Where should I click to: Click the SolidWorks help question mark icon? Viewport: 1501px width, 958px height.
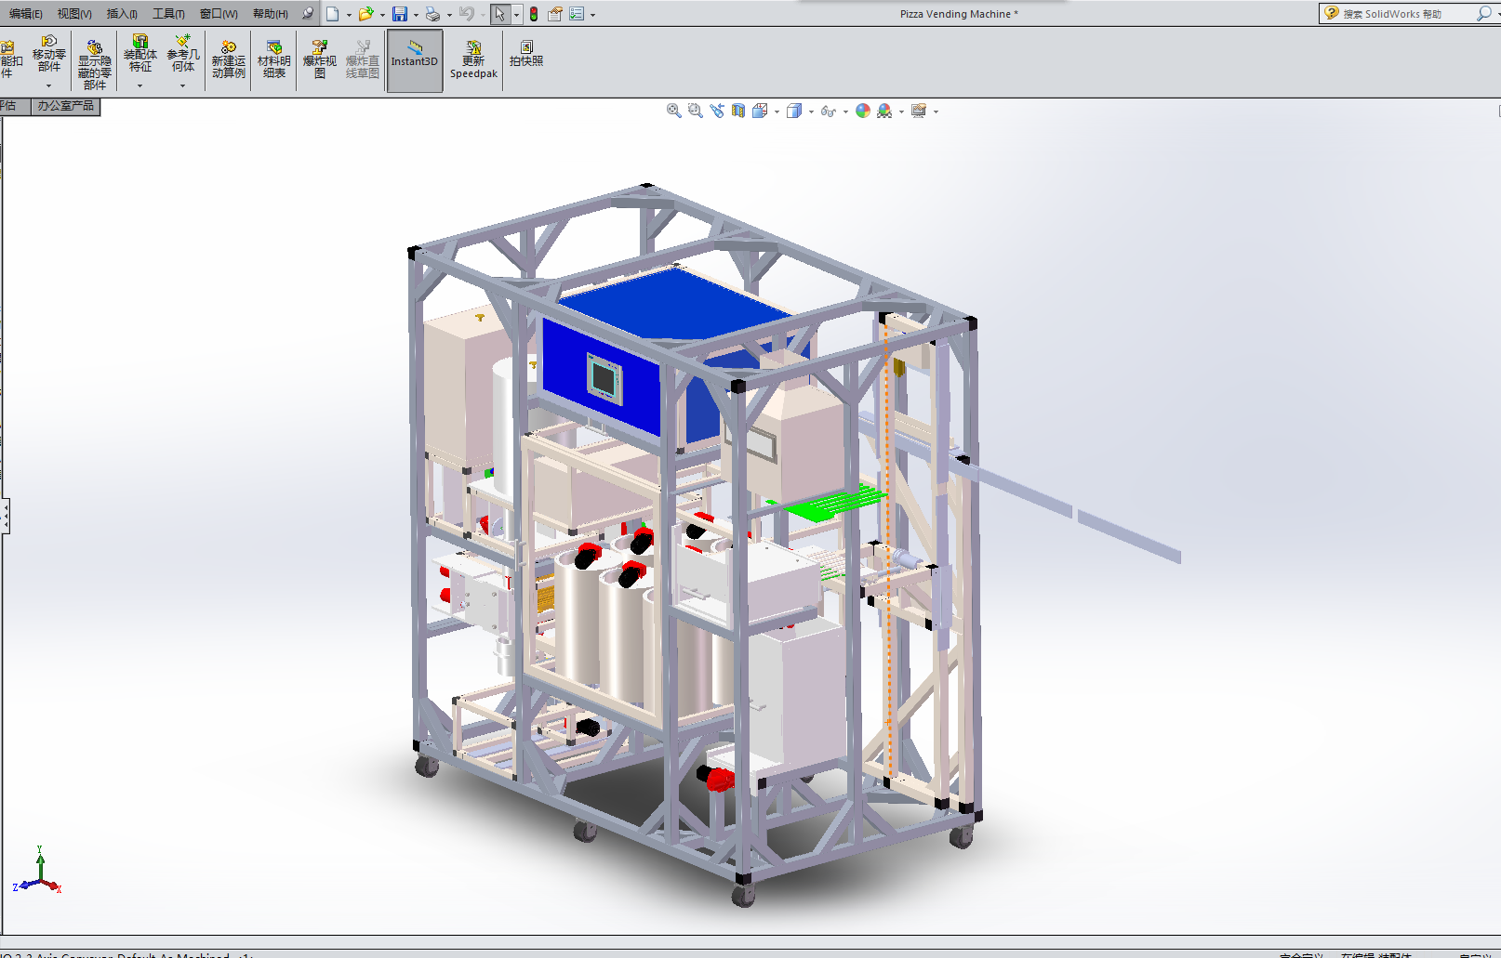click(1332, 13)
